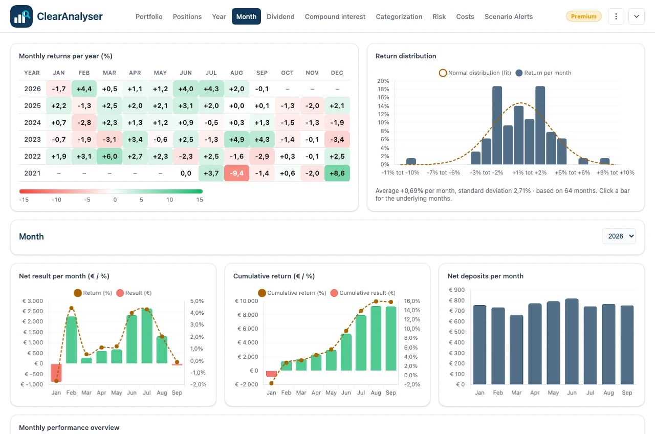
Task: Open the Scenario Alerts tab
Action: [x=509, y=16]
